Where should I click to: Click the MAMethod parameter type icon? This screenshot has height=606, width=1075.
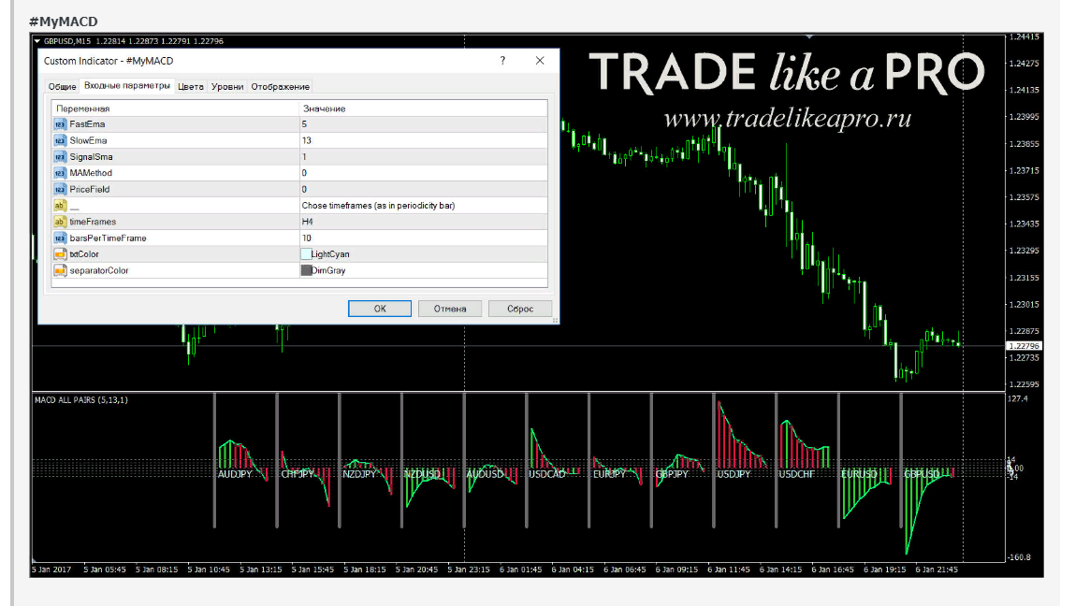60,173
